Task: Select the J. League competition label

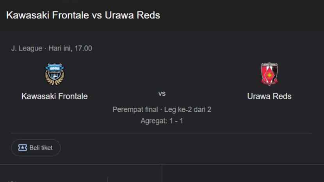Action: pos(27,48)
